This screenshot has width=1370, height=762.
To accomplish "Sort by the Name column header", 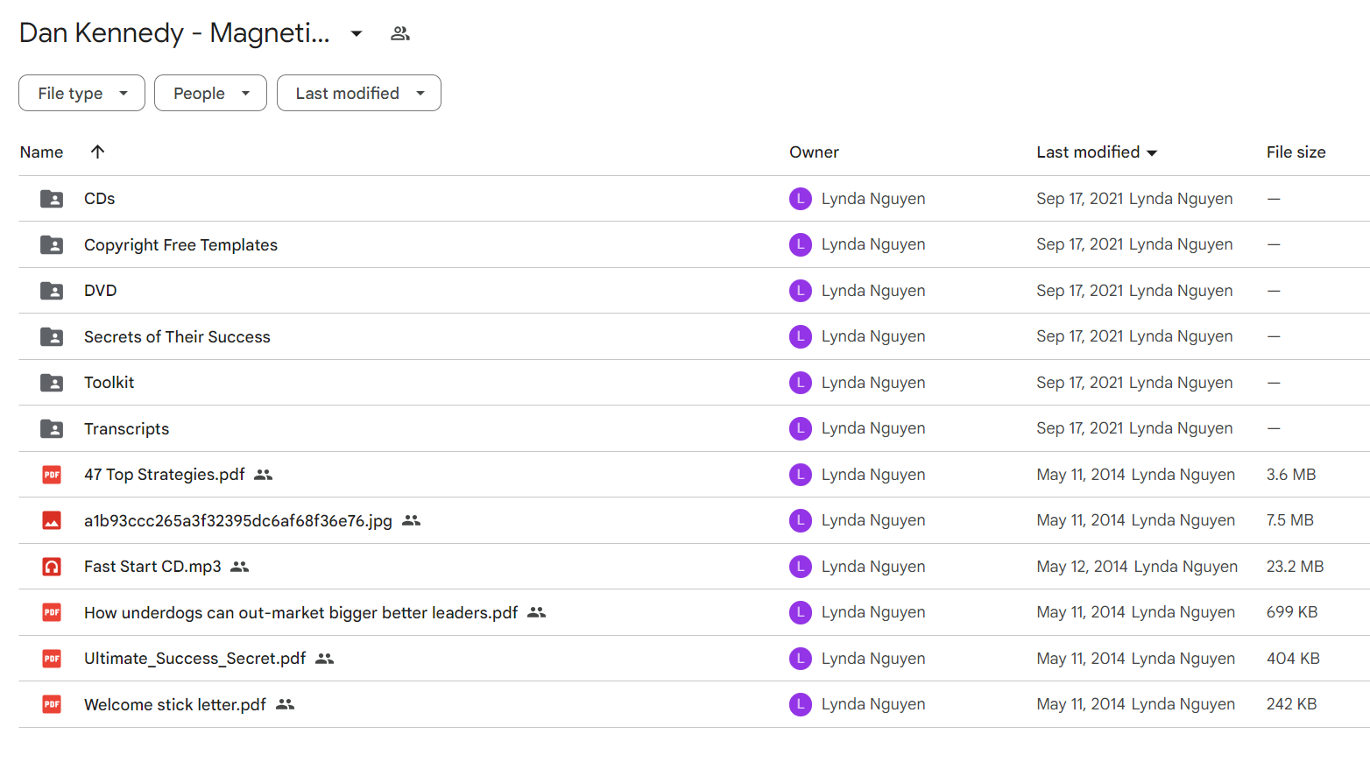I will click(42, 152).
